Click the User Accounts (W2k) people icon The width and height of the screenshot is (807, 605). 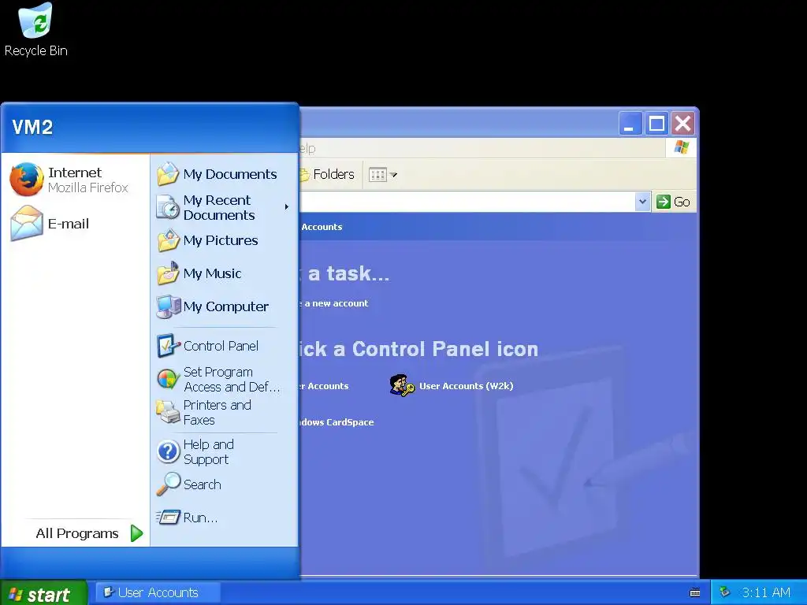tap(402, 385)
